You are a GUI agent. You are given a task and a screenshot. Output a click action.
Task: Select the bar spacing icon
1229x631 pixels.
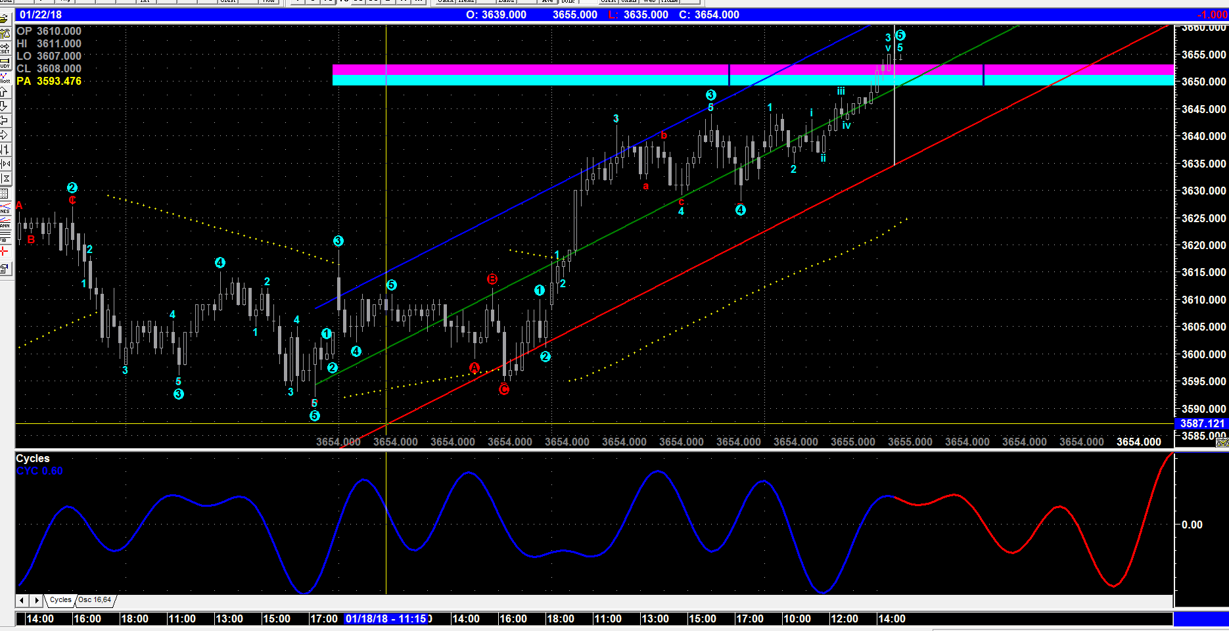pyautogui.click(x=5, y=149)
